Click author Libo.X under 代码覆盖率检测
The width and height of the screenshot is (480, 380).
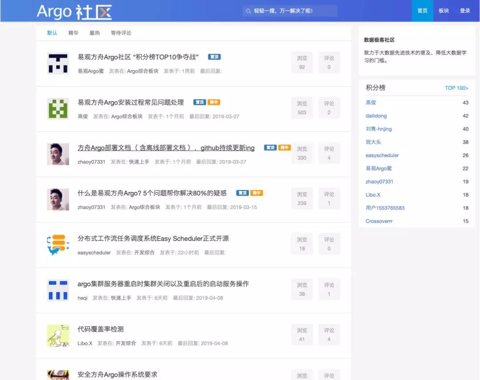click(85, 343)
